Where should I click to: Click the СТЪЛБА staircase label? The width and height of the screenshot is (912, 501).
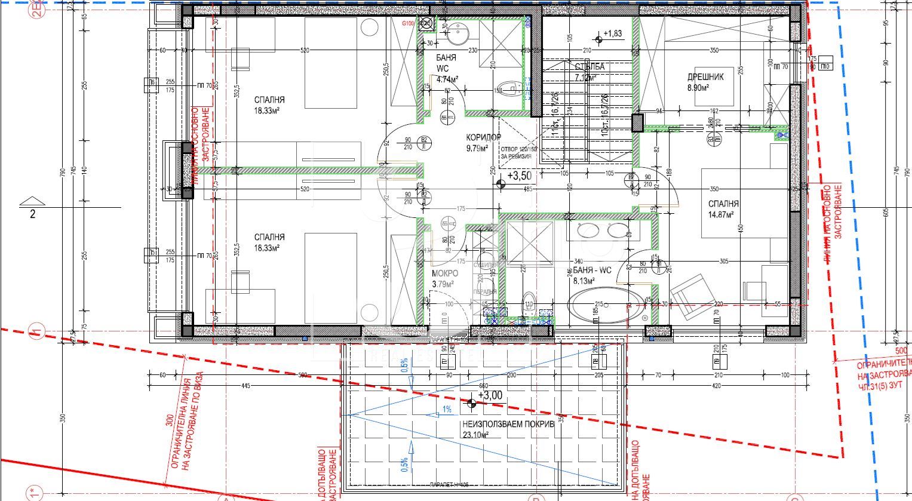coord(589,71)
